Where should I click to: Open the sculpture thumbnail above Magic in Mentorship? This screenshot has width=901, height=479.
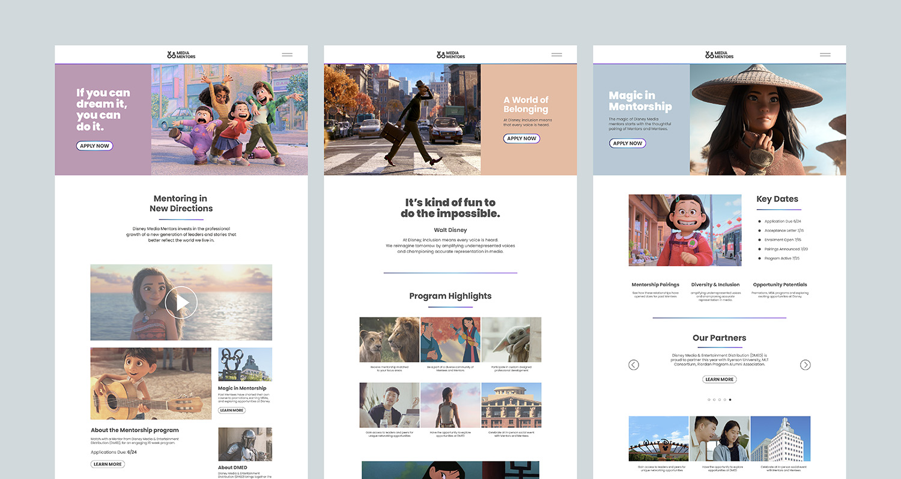[x=245, y=364]
